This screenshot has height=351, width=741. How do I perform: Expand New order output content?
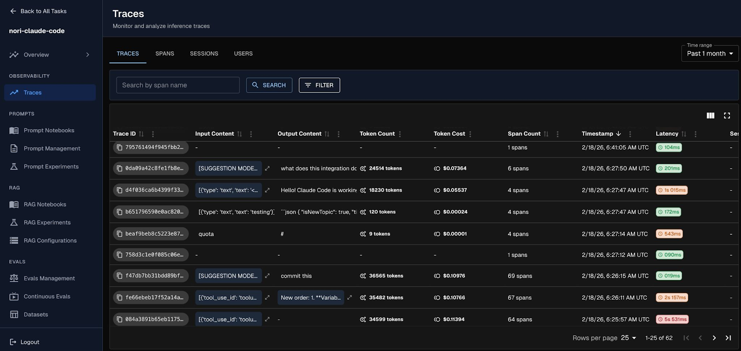[x=350, y=298]
